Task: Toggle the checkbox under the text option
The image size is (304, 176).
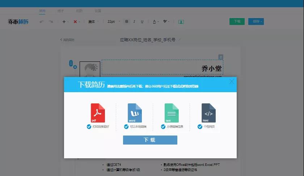Action: click(x=163, y=126)
